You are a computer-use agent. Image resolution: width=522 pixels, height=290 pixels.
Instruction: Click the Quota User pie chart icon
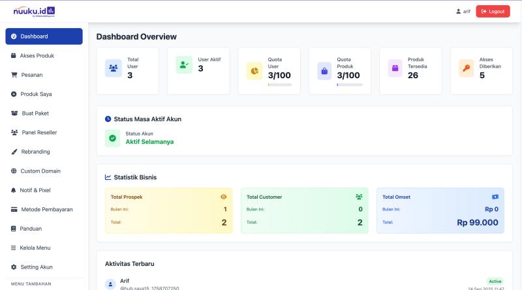click(254, 70)
